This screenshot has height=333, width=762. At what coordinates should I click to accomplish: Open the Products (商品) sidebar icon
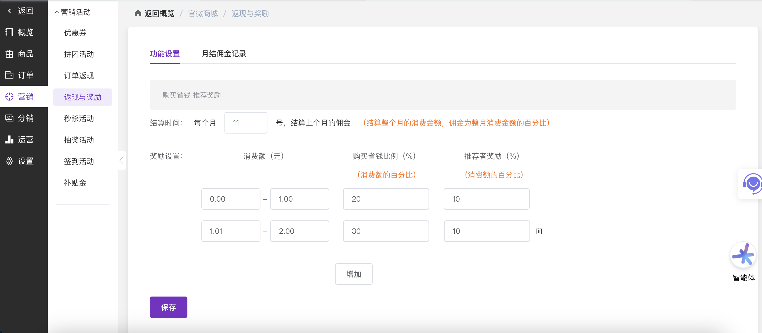[9, 54]
